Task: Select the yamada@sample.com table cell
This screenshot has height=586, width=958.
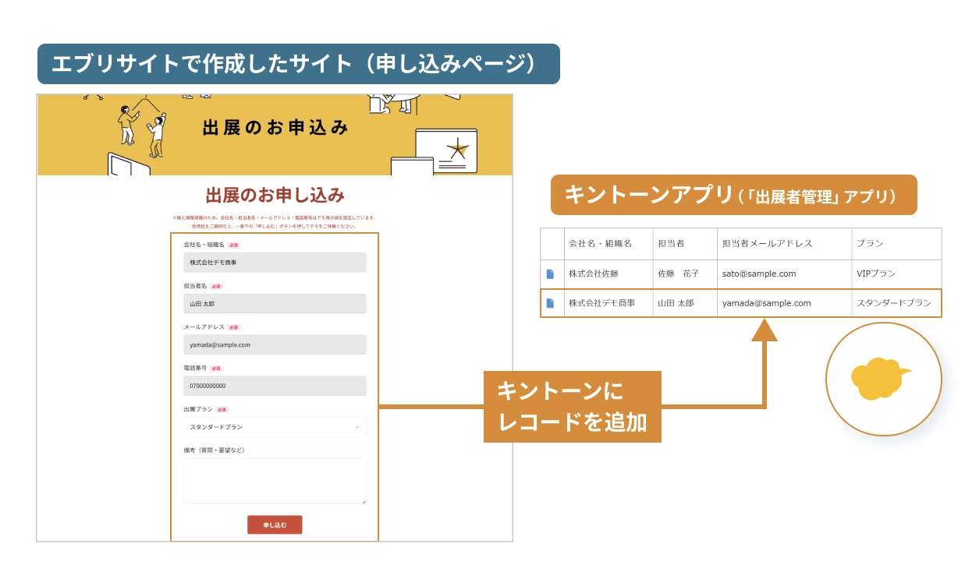Action: 784,303
